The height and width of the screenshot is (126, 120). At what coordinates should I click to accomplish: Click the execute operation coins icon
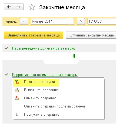click(17, 90)
